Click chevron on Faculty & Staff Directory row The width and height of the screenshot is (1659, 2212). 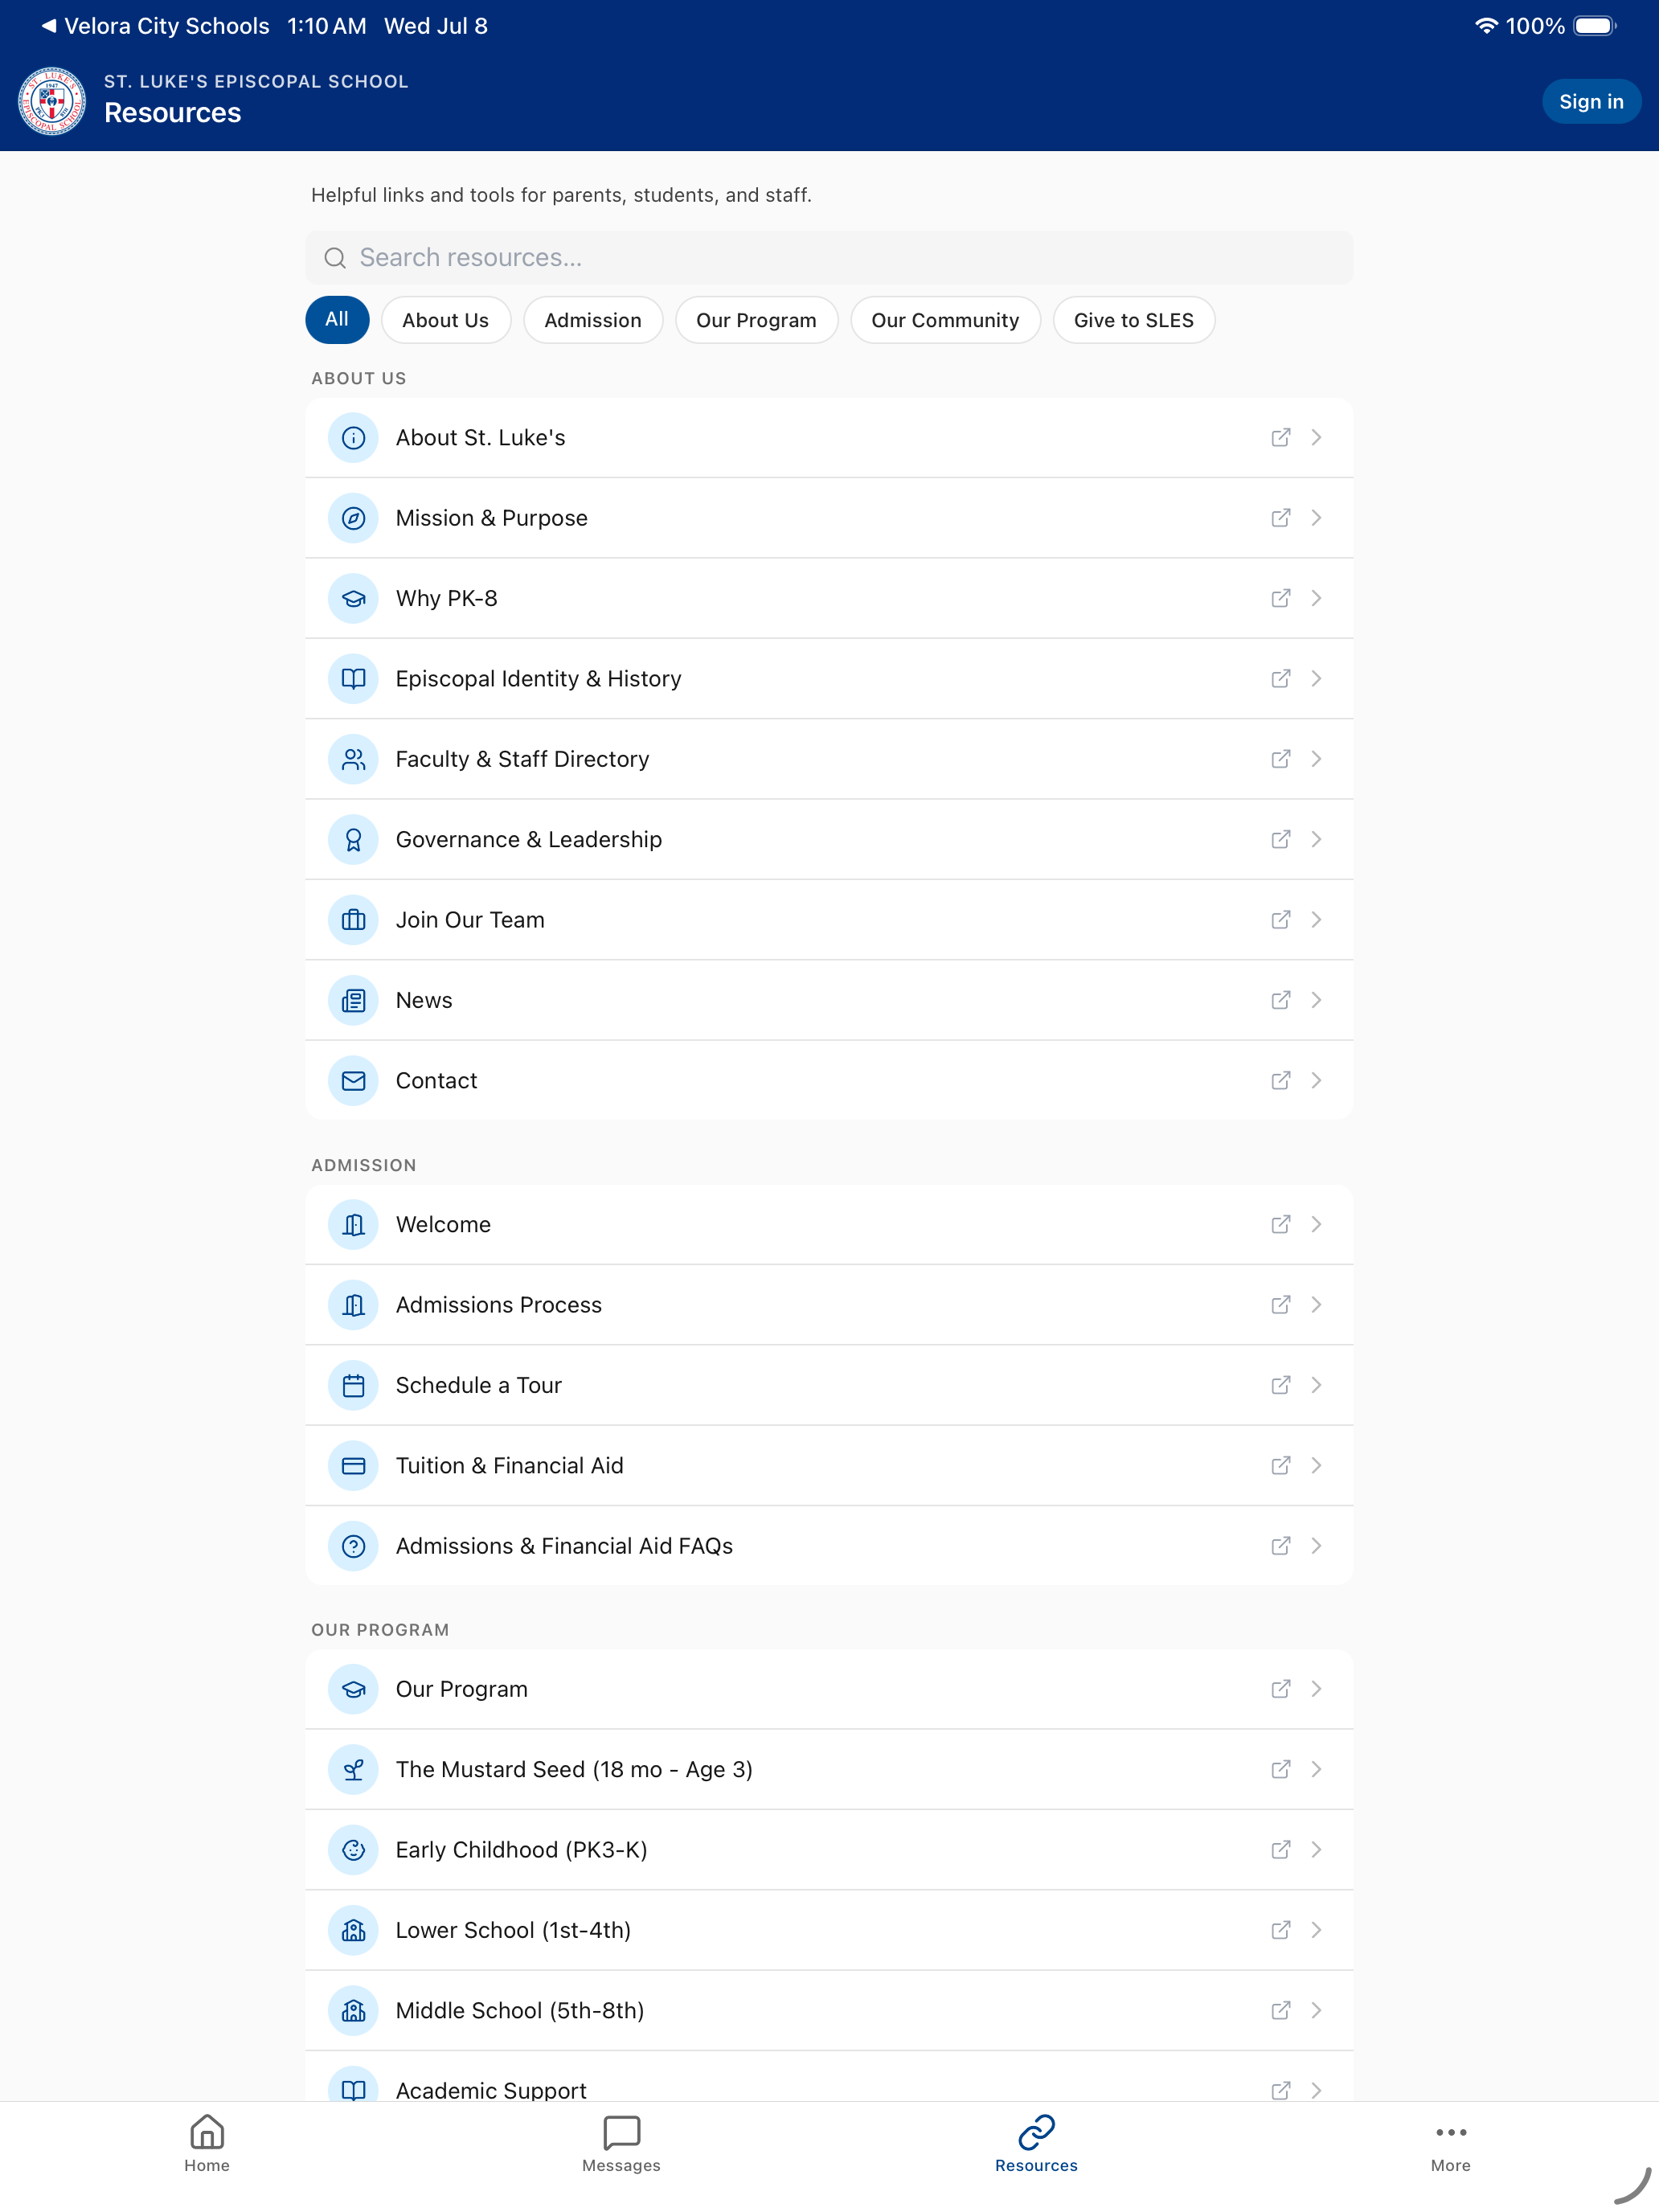1317,759
